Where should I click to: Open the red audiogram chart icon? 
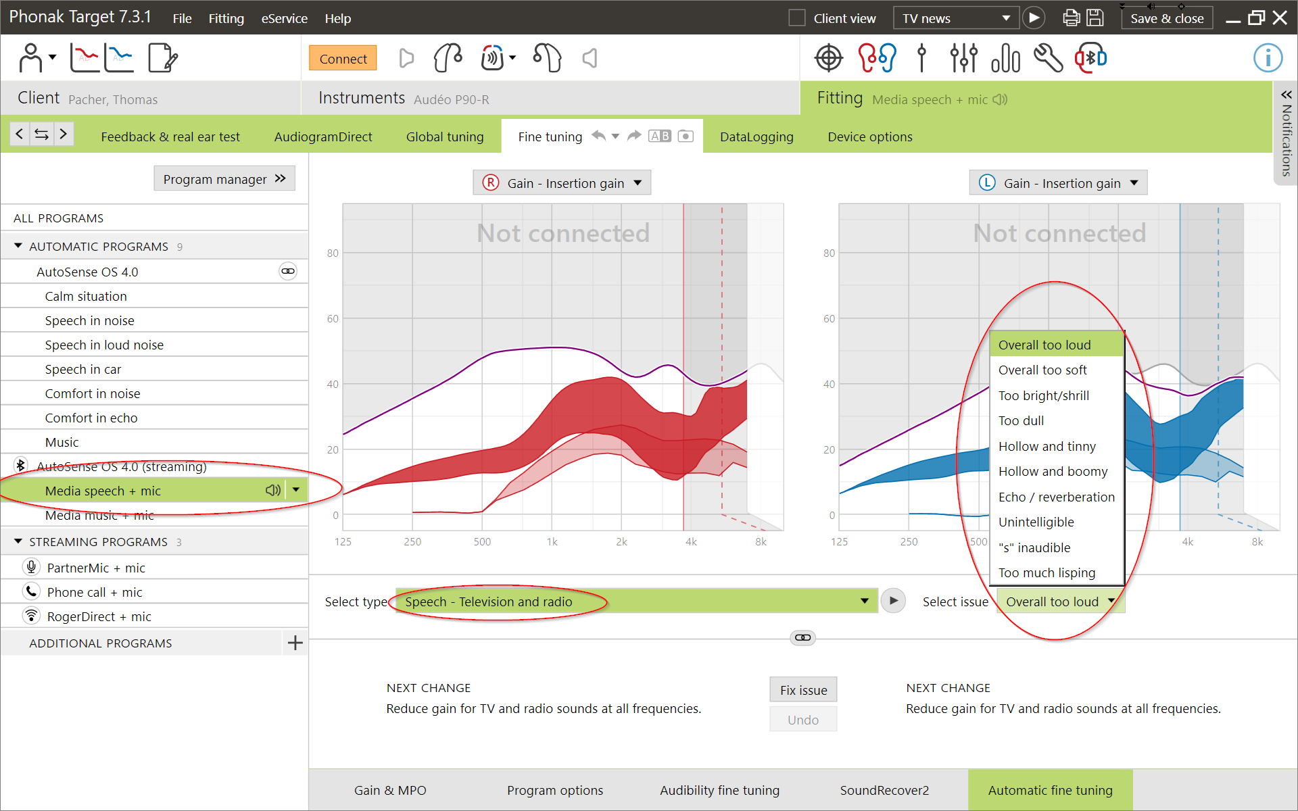point(85,58)
